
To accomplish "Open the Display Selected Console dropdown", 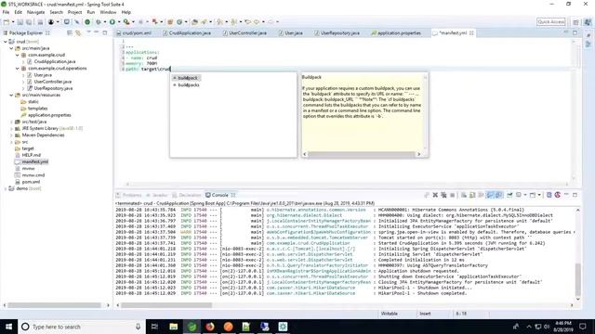I will [x=525, y=195].
